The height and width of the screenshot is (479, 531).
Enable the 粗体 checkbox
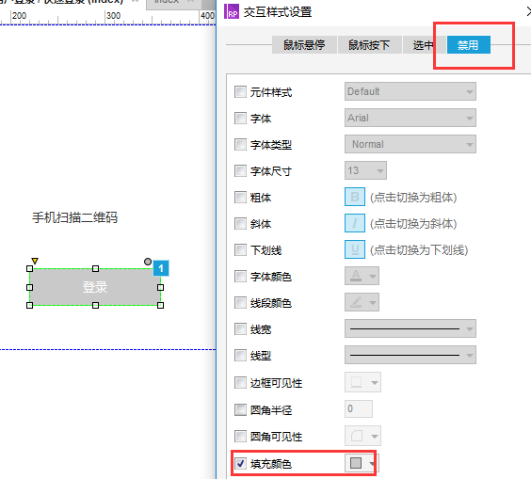(240, 197)
